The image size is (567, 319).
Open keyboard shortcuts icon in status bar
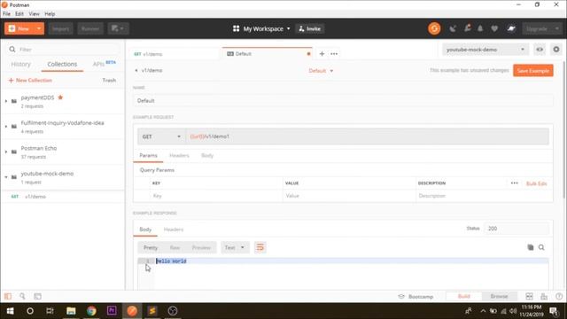click(x=544, y=296)
